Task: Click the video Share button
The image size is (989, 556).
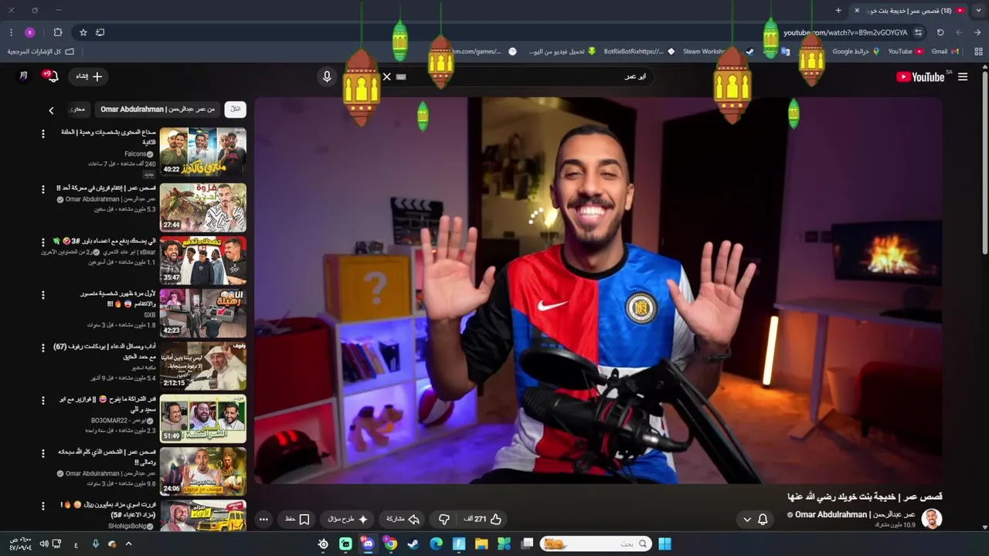Action: [x=403, y=519]
